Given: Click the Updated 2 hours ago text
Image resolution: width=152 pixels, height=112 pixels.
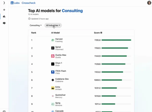Looking at the screenshot, I should 40,19.
